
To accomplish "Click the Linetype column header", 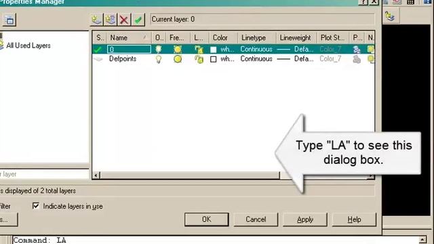I will [x=257, y=38].
